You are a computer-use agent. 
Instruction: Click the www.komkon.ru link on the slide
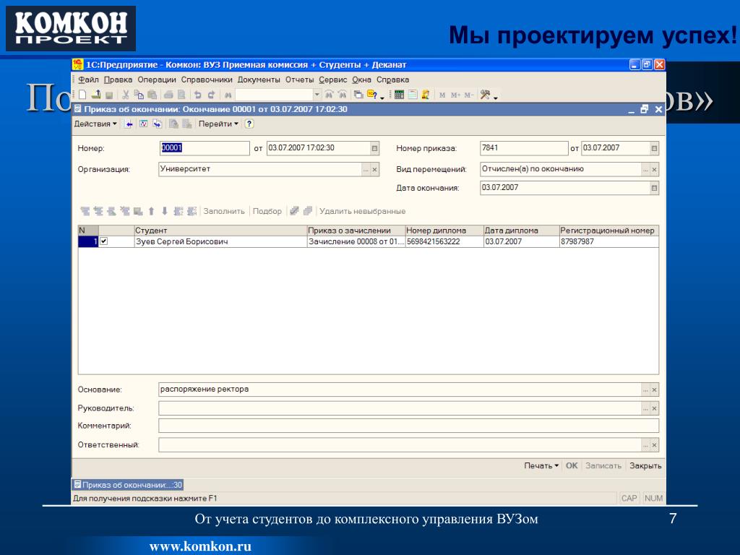coord(201,546)
